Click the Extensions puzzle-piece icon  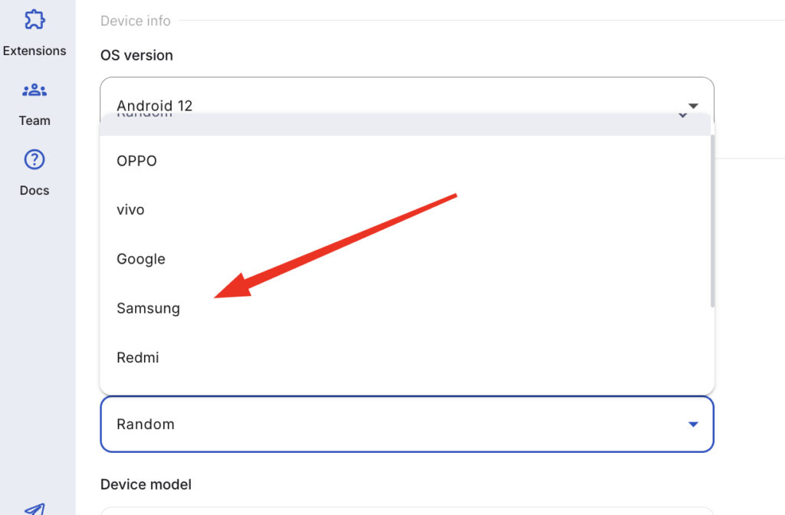click(x=34, y=19)
